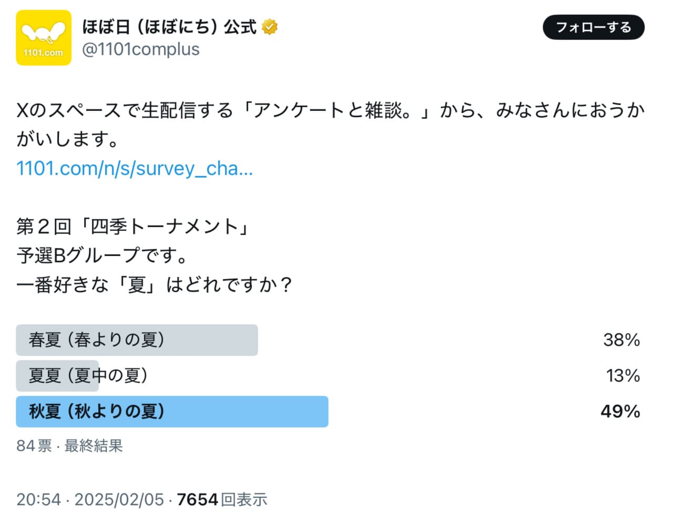Click the 84票 vote count

pyautogui.click(x=34, y=446)
